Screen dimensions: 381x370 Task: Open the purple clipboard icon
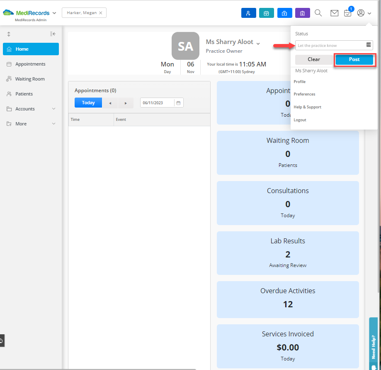click(302, 13)
